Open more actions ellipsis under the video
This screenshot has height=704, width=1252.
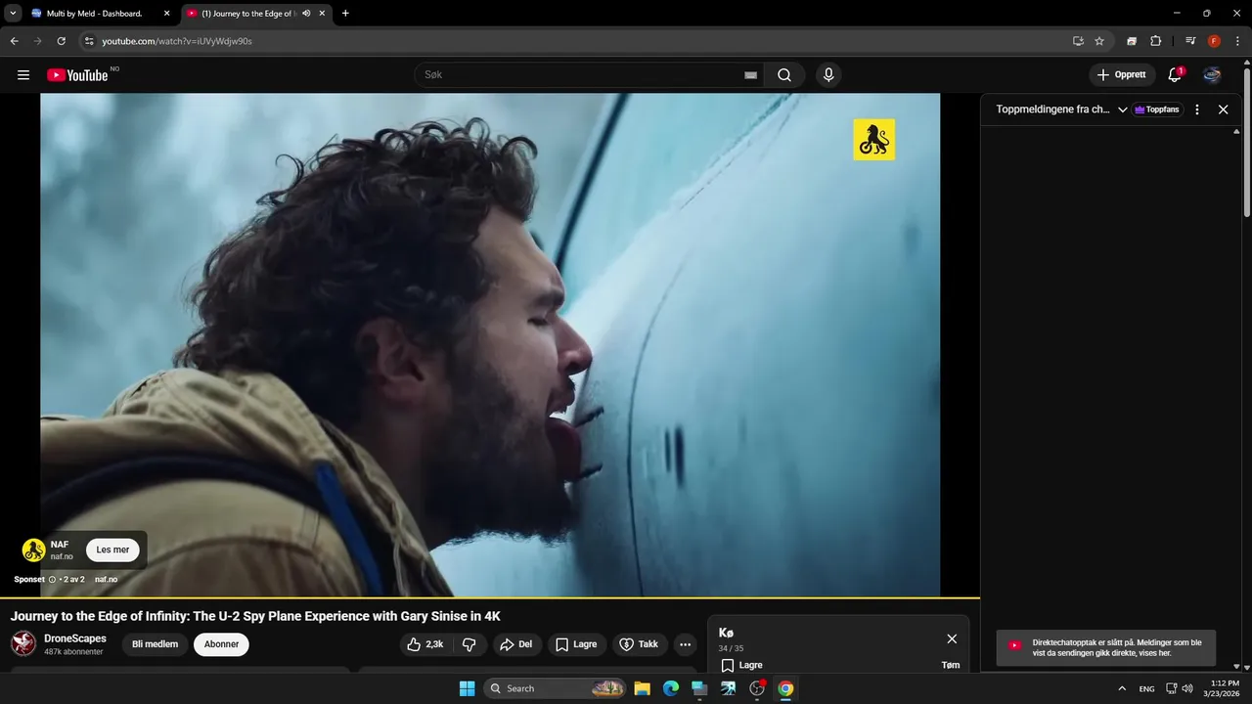[x=685, y=644]
